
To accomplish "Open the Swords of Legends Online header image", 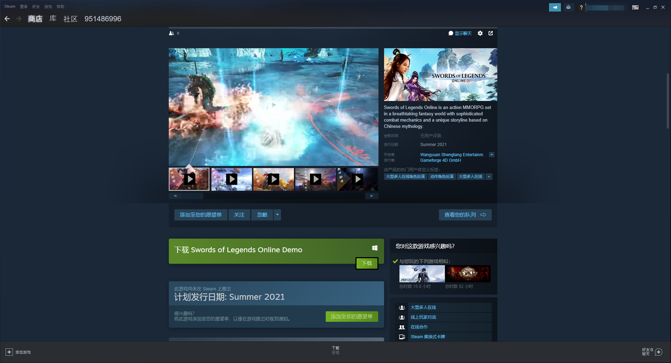I will (x=440, y=75).
